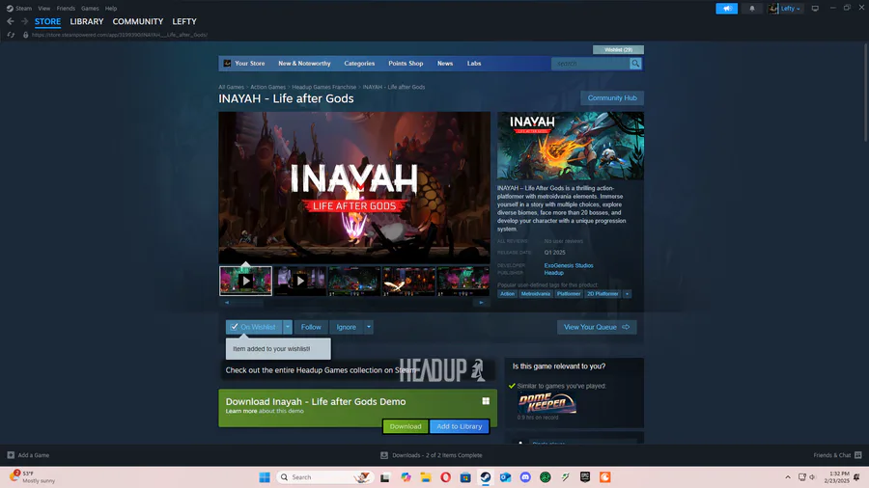Click the Ignore button
The height and width of the screenshot is (488, 869).
click(x=347, y=327)
